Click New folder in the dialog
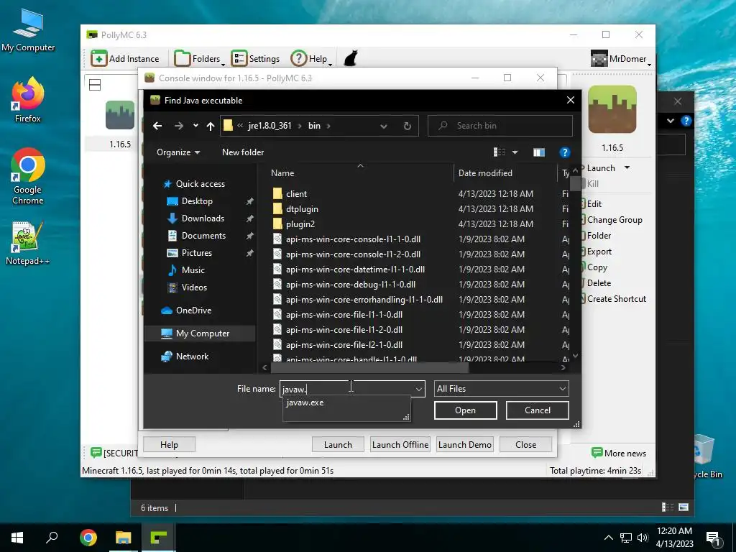This screenshot has width=736, height=552. pyautogui.click(x=243, y=152)
